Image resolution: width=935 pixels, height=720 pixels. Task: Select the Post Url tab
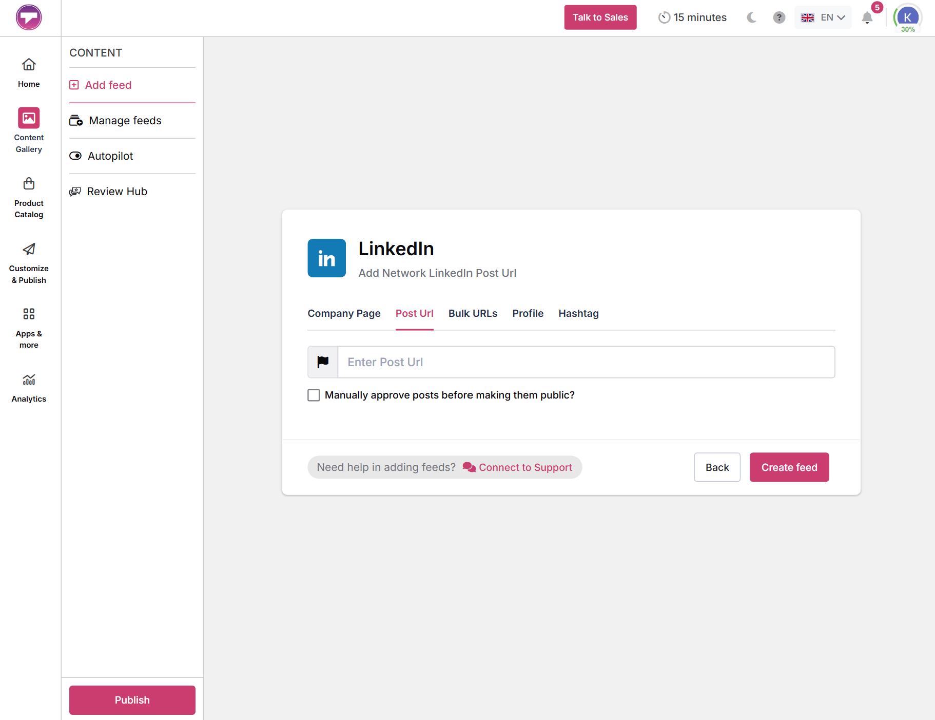pyautogui.click(x=415, y=313)
